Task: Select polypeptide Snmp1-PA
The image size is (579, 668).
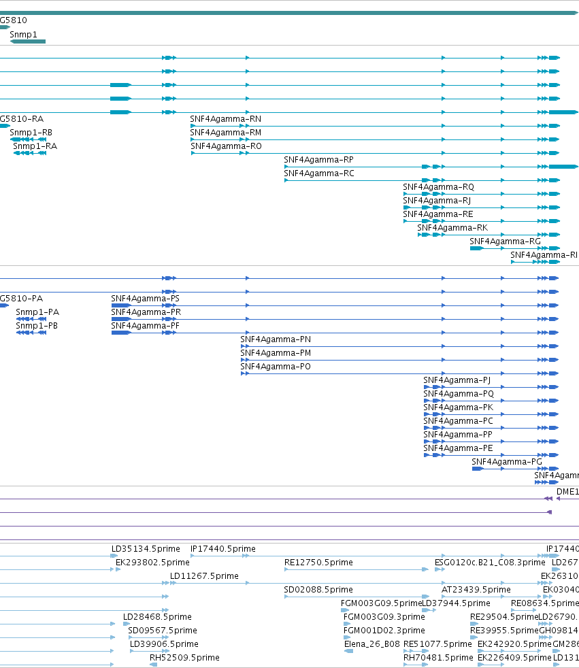Action: 37,312
